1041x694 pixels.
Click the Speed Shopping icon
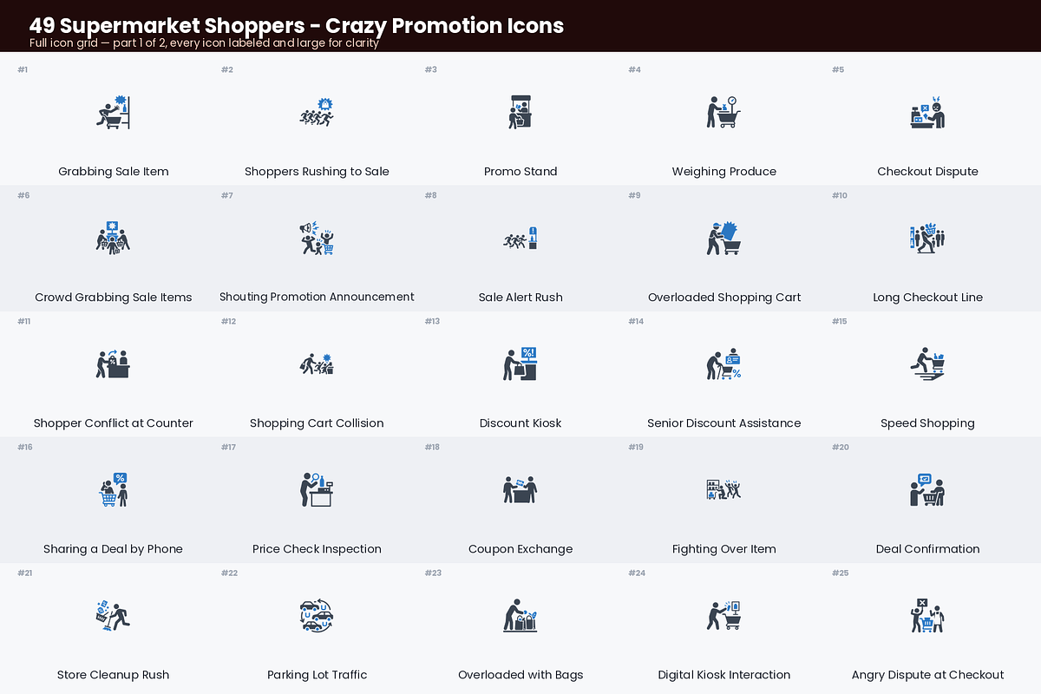(928, 364)
